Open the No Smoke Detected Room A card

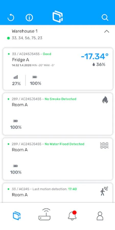[x=58, y=114]
